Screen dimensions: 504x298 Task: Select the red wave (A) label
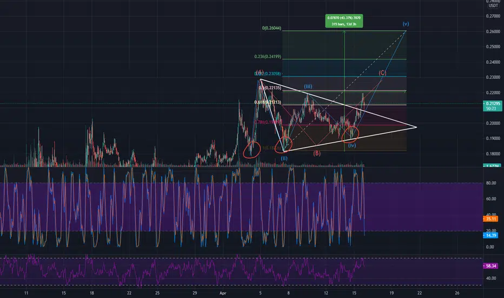(260, 72)
